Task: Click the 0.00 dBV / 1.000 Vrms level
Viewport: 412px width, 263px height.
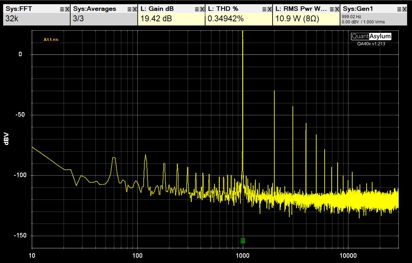Action: click(x=363, y=22)
